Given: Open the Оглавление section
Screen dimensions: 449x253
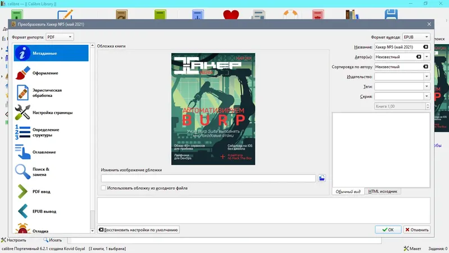Looking at the screenshot, I should [51, 152].
